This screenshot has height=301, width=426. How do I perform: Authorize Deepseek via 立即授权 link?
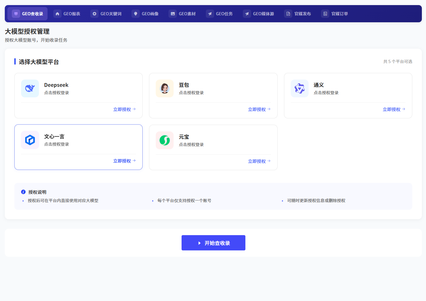[x=124, y=109]
